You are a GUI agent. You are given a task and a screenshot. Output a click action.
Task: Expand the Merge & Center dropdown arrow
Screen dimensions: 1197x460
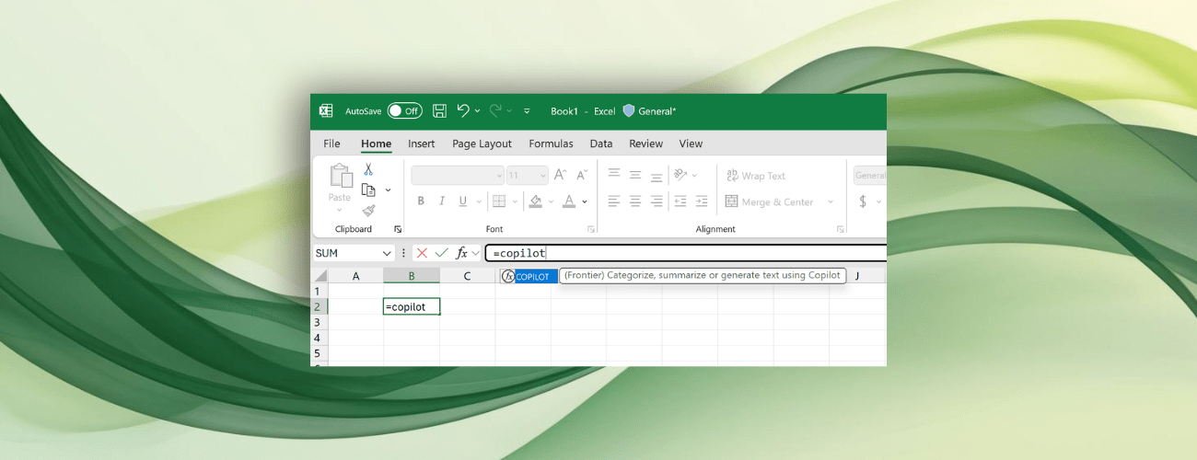pos(830,202)
